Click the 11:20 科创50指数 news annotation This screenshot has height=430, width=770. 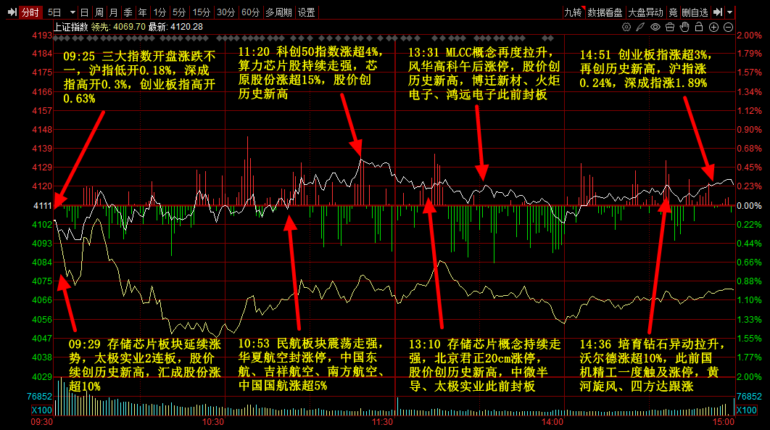point(310,73)
